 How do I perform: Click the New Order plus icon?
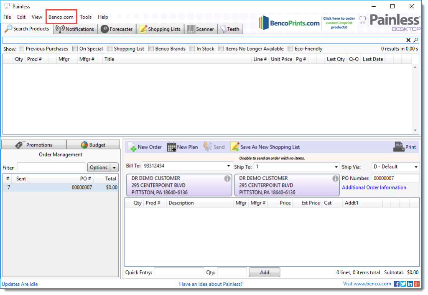pyautogui.click(x=132, y=147)
